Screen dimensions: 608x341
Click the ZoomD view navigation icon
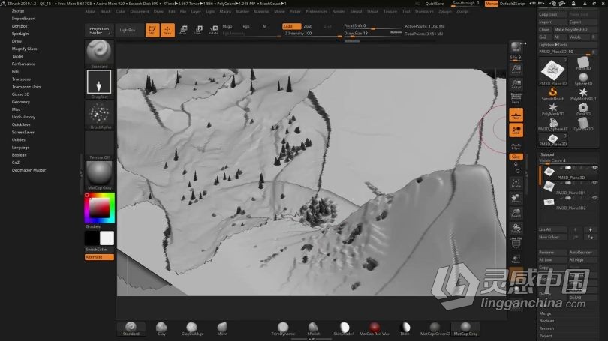pyautogui.click(x=516, y=213)
